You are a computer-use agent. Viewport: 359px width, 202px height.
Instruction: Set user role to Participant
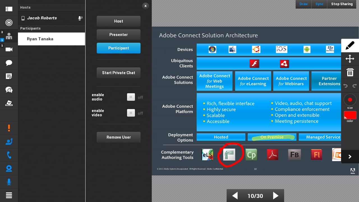pos(118,48)
